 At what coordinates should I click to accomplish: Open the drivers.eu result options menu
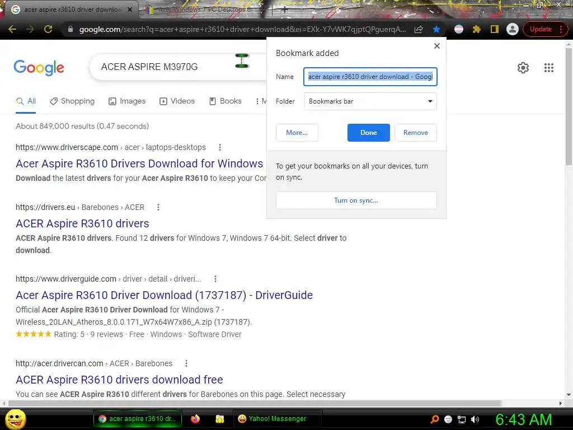(158, 207)
